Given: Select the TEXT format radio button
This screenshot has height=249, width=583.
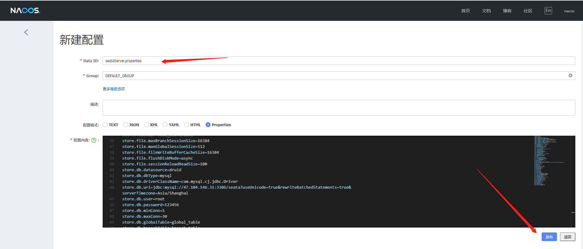Looking at the screenshot, I should (x=105, y=125).
